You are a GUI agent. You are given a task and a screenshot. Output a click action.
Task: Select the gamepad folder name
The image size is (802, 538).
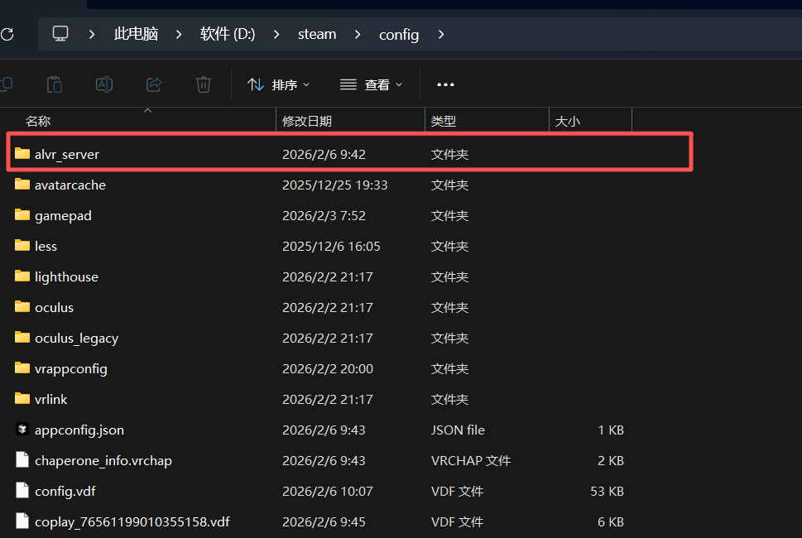click(x=63, y=216)
